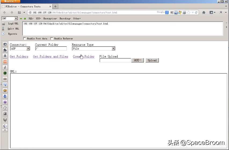Click the blue swirl sidebar icon
Viewport: 229px width, 150px height.
tap(5, 96)
